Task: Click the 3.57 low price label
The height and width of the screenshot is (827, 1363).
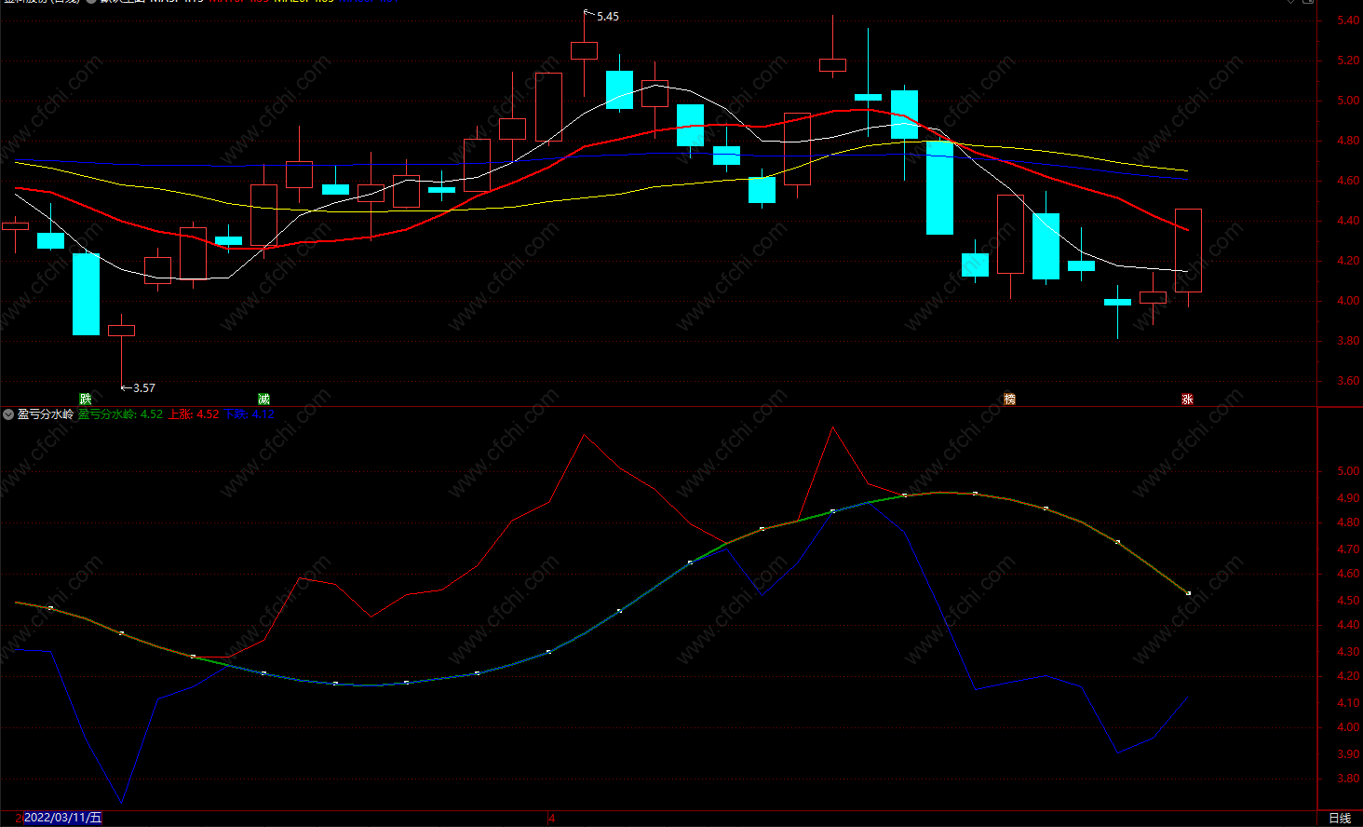Action: [144, 388]
